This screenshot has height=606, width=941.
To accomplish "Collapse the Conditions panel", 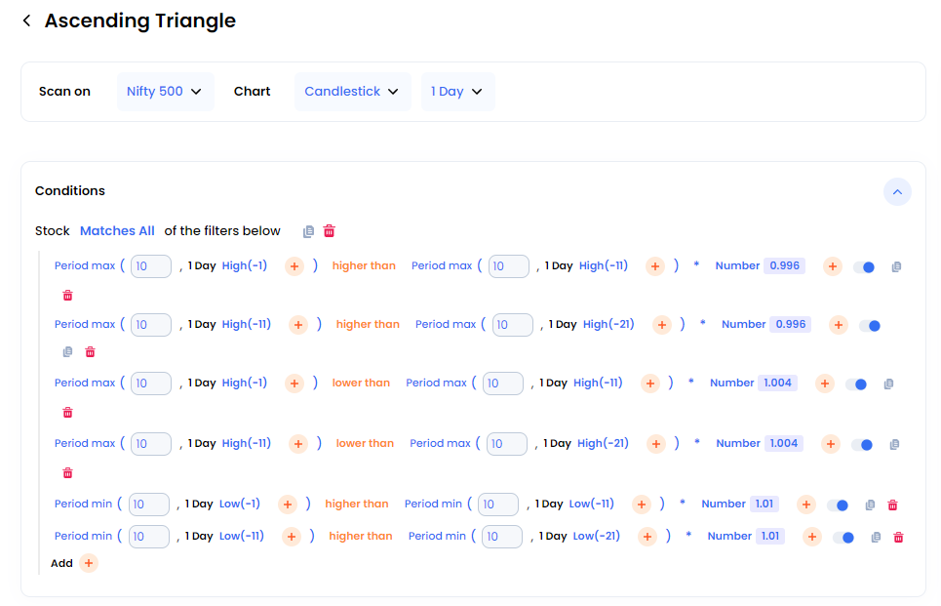I will (x=897, y=192).
